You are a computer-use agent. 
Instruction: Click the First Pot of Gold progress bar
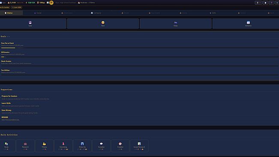(x=140, y=48)
